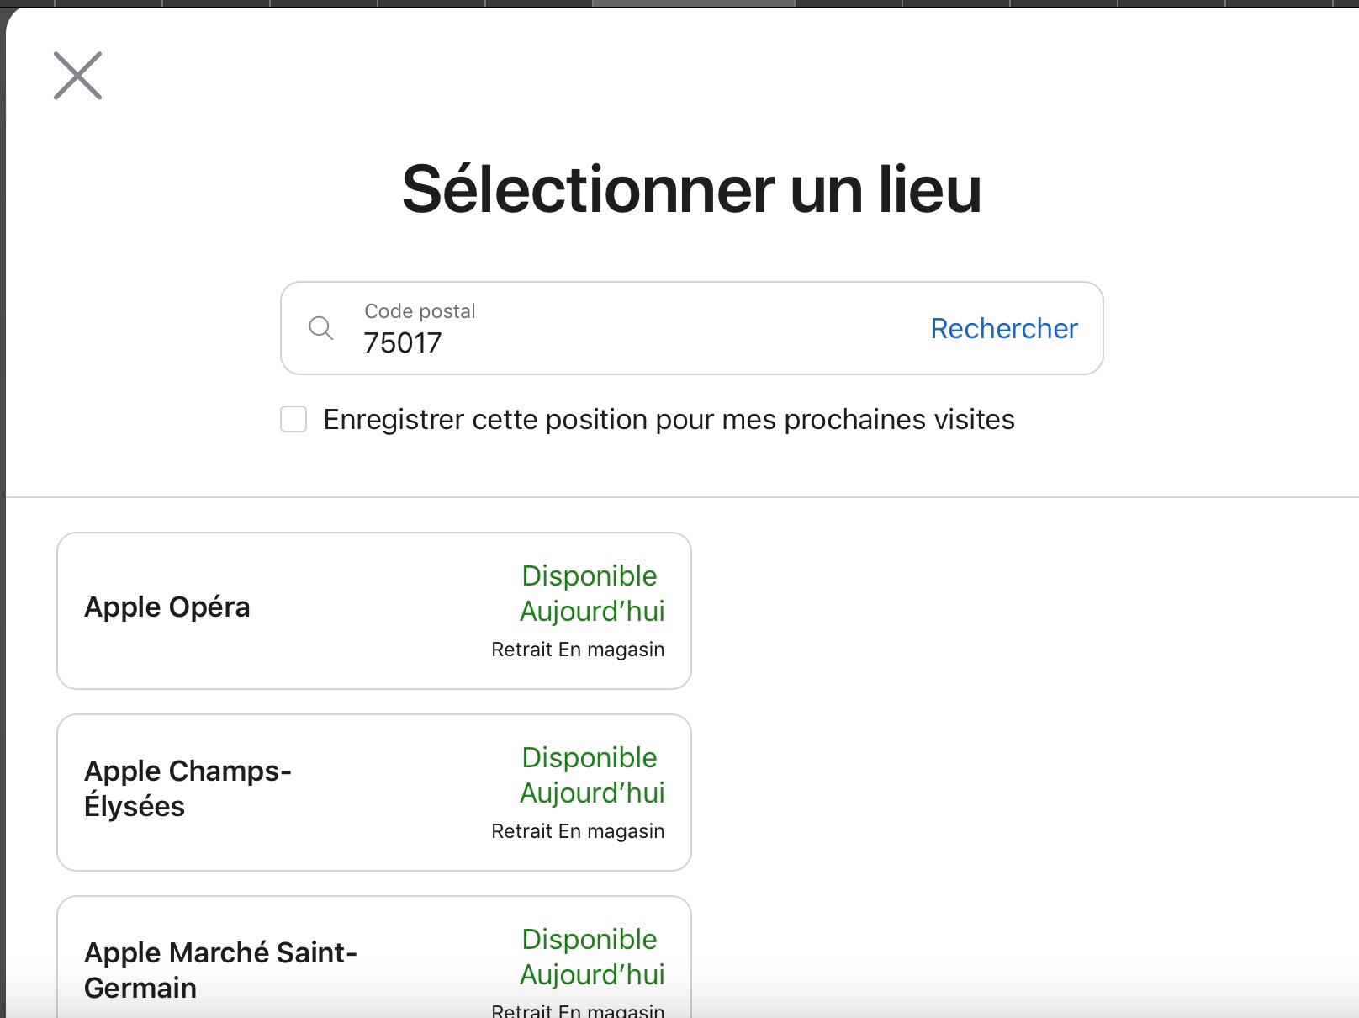Viewport: 1359px width, 1018px height.
Task: Click Retrait En magasin under Apple Opéra
Action: tap(578, 650)
